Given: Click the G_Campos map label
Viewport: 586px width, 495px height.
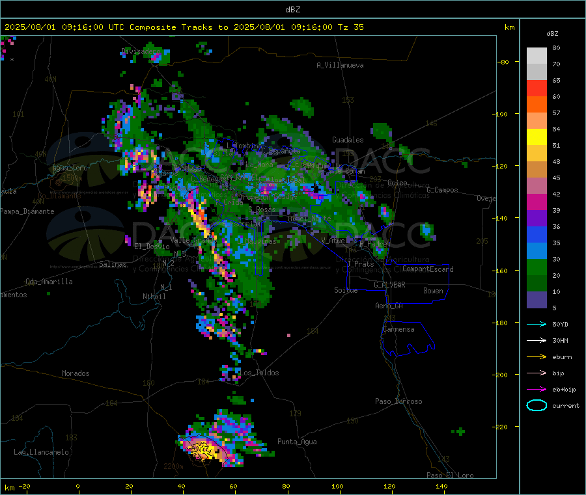Looking at the screenshot, I should (442, 190).
